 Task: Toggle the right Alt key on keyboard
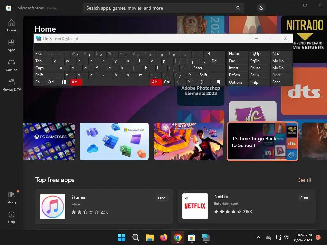(x=156, y=82)
